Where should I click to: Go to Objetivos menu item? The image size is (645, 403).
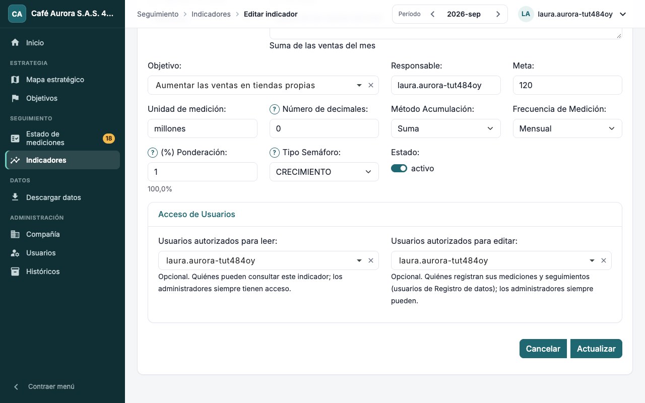[x=62, y=98]
